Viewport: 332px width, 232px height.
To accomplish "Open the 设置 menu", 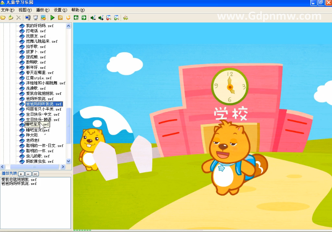I will click(60, 10).
